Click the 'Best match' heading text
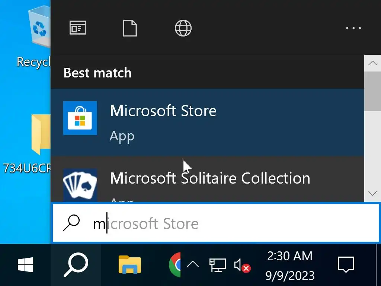This screenshot has height=286, width=381. pyautogui.click(x=97, y=73)
